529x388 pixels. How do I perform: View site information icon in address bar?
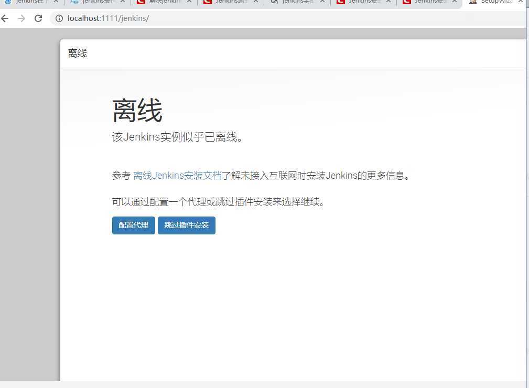coord(59,18)
